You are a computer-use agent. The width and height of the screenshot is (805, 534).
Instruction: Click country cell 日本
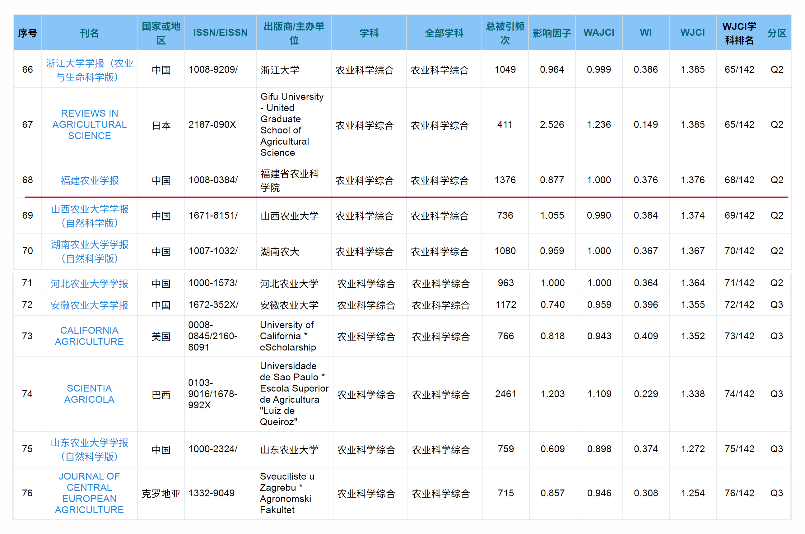click(161, 125)
